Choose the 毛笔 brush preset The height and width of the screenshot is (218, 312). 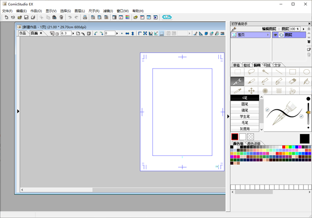click(x=245, y=123)
